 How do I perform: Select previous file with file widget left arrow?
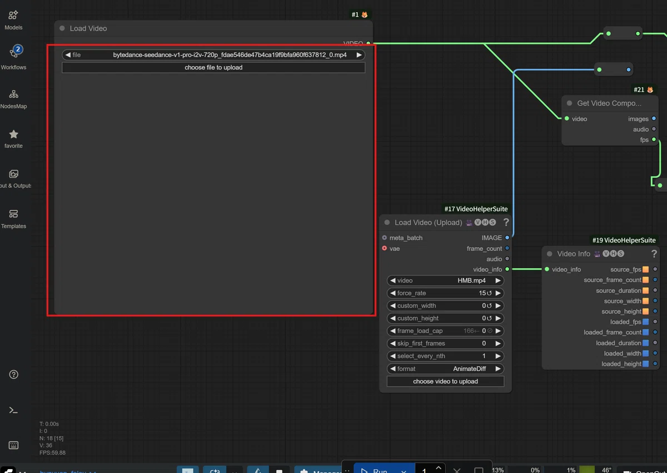tap(68, 55)
